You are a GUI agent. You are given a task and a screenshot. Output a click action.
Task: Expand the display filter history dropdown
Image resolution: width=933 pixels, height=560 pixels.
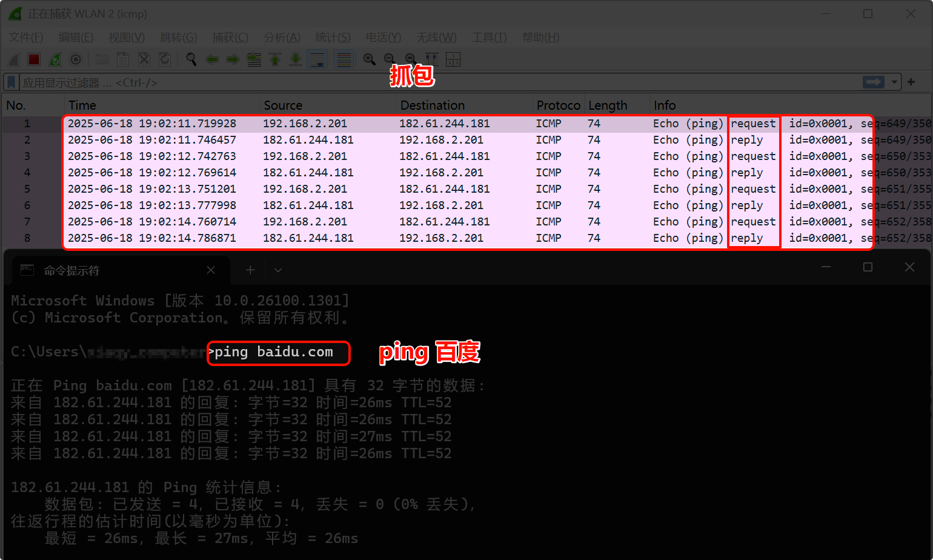pyautogui.click(x=894, y=82)
